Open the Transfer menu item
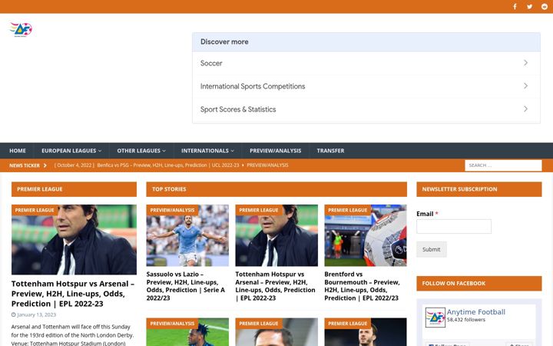Screen dimensions: 553x346 [x=330, y=151]
